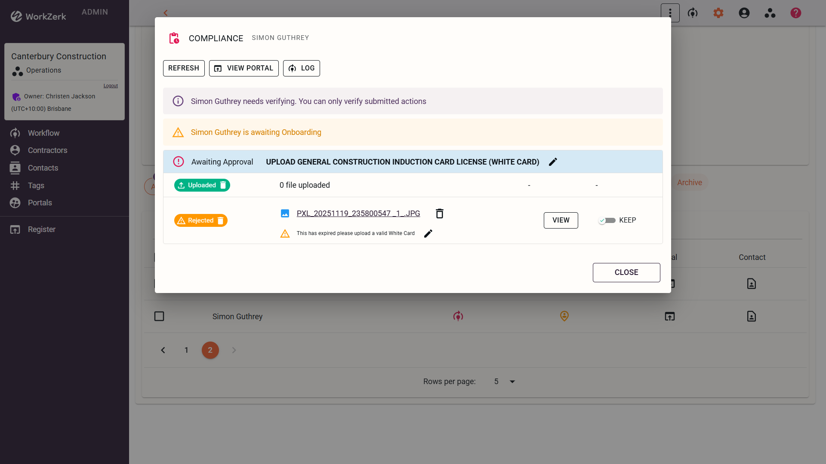Open user account icon in top bar

pyautogui.click(x=744, y=13)
